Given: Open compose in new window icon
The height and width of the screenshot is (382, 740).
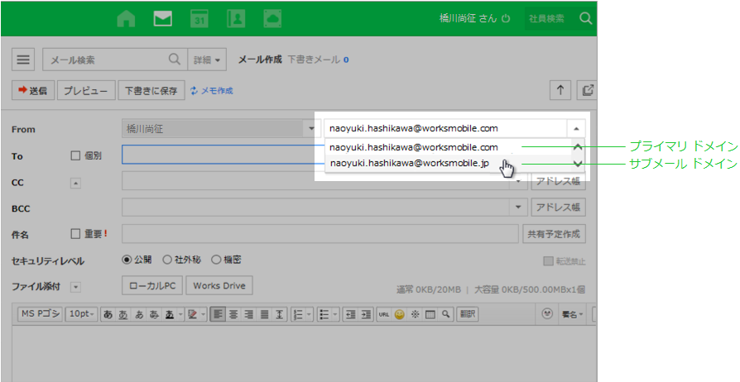Looking at the screenshot, I should pyautogui.click(x=588, y=89).
